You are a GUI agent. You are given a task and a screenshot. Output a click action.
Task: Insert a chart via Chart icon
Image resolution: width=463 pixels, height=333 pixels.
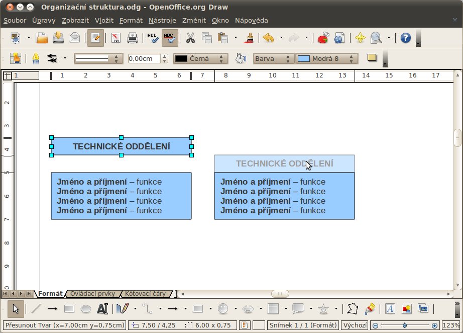coord(323,38)
